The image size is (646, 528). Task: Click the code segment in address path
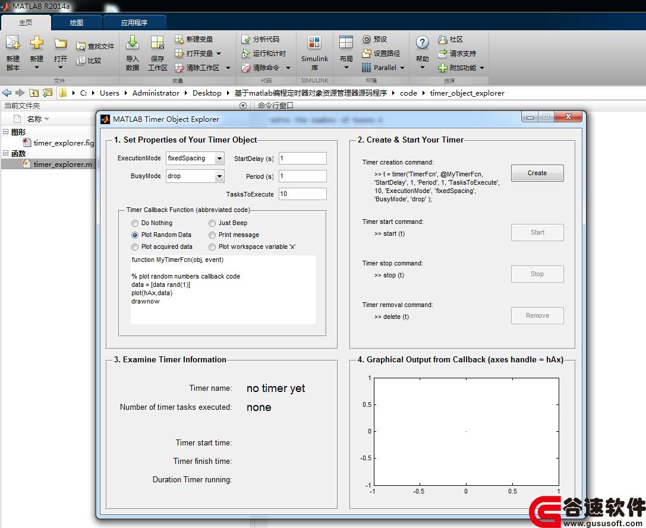408,93
